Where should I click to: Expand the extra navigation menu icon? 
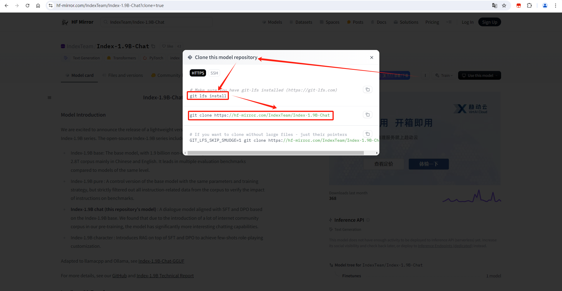(x=449, y=22)
